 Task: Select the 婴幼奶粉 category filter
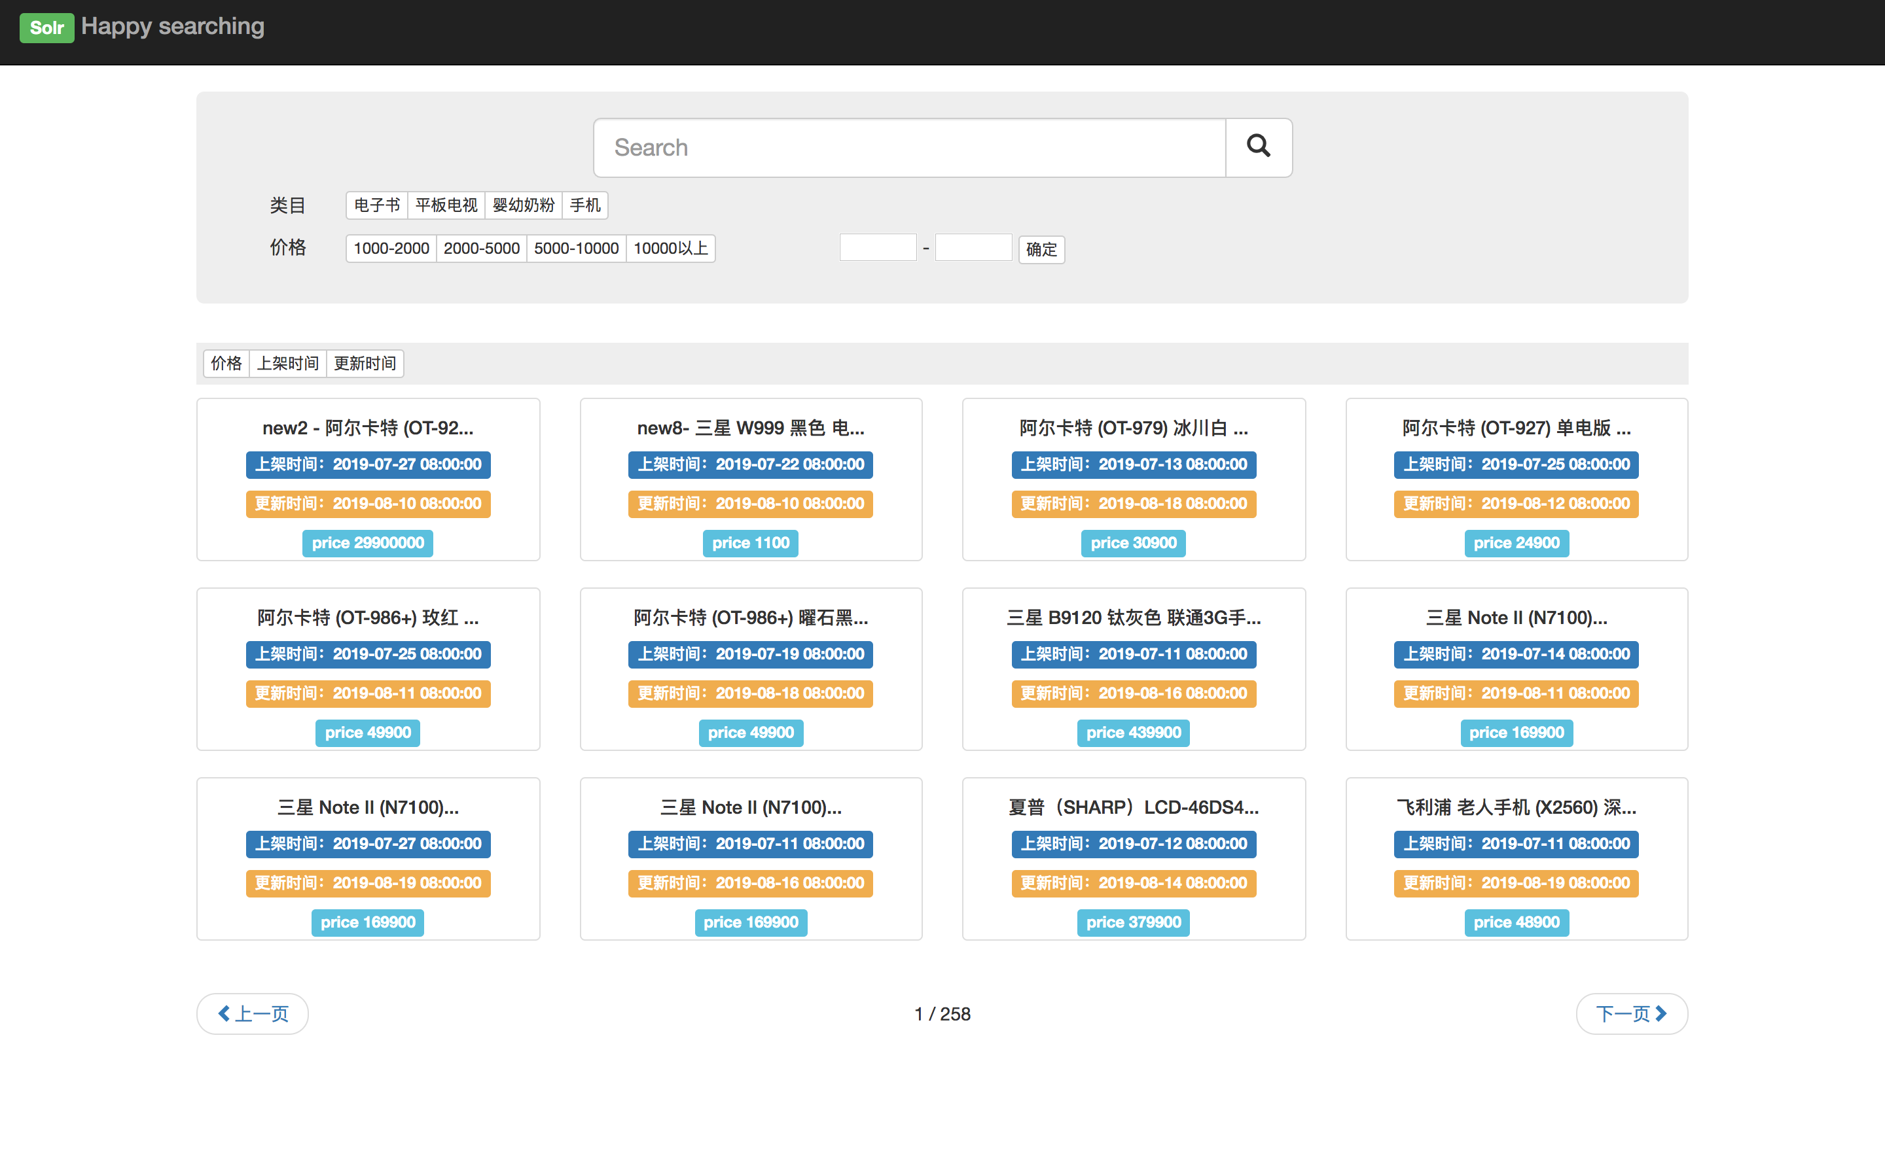pos(523,205)
